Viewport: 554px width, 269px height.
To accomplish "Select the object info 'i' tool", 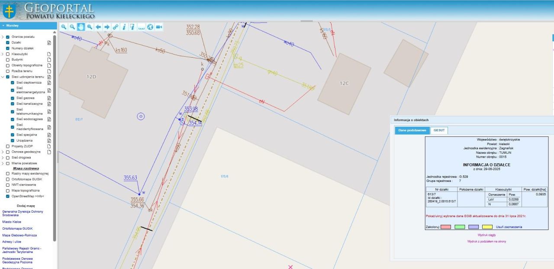I will [124, 27].
